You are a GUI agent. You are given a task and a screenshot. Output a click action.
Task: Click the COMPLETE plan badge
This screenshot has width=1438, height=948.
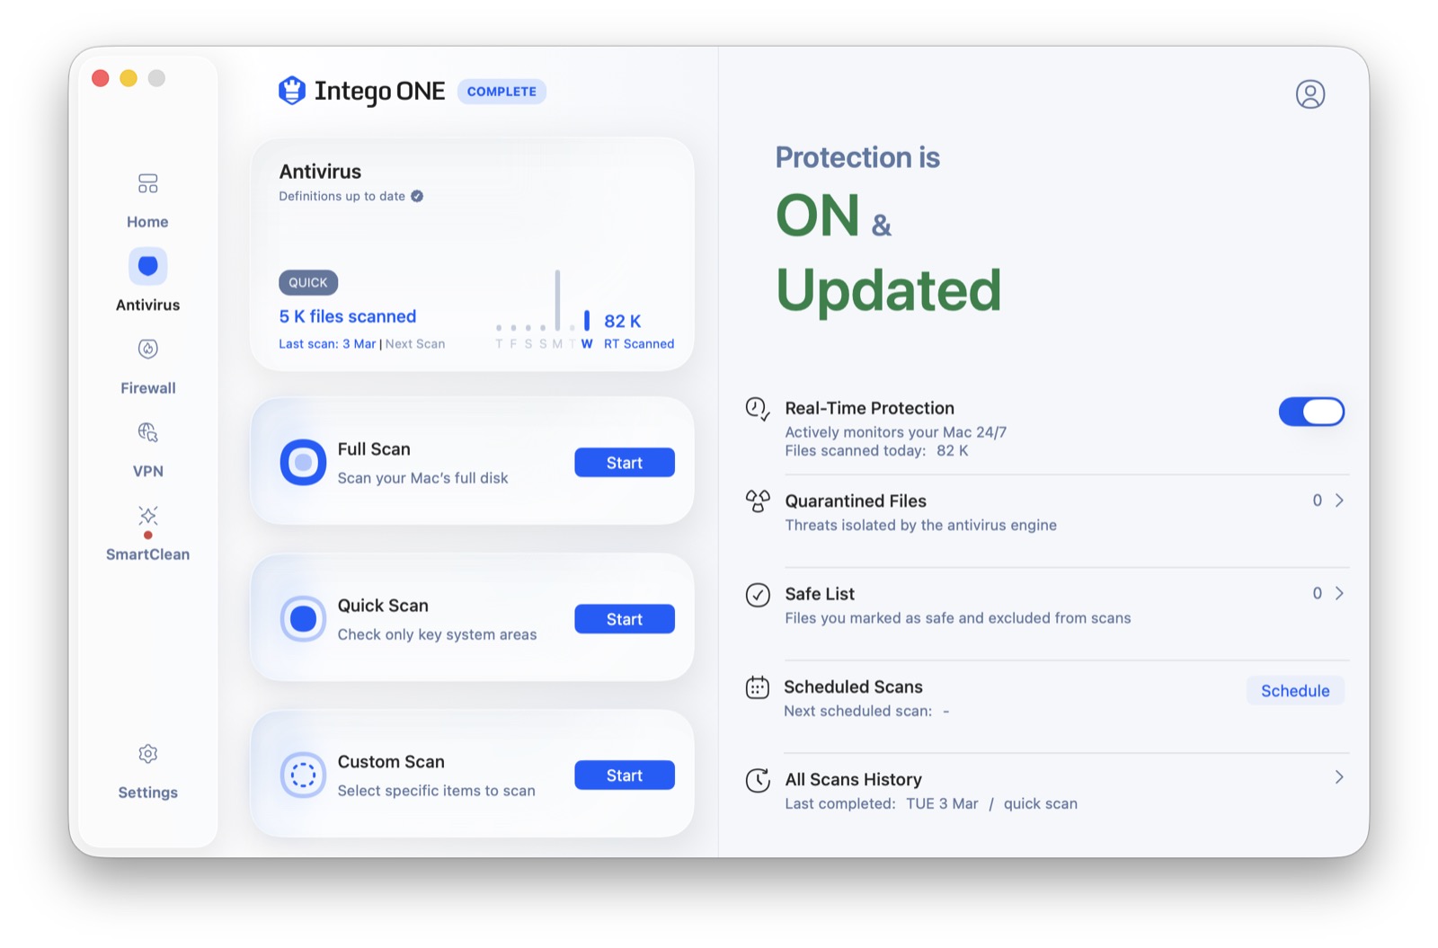(x=502, y=92)
